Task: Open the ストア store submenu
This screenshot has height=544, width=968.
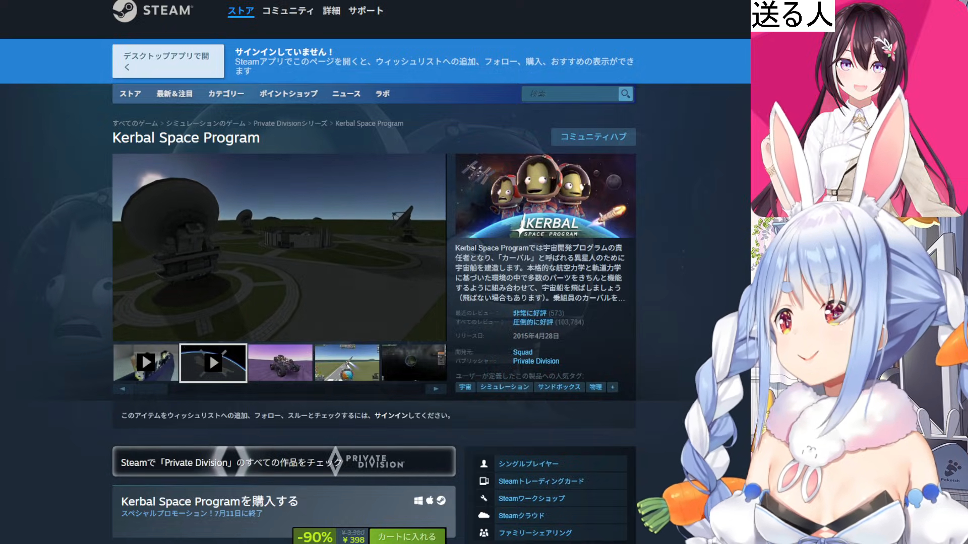Action: (x=130, y=94)
